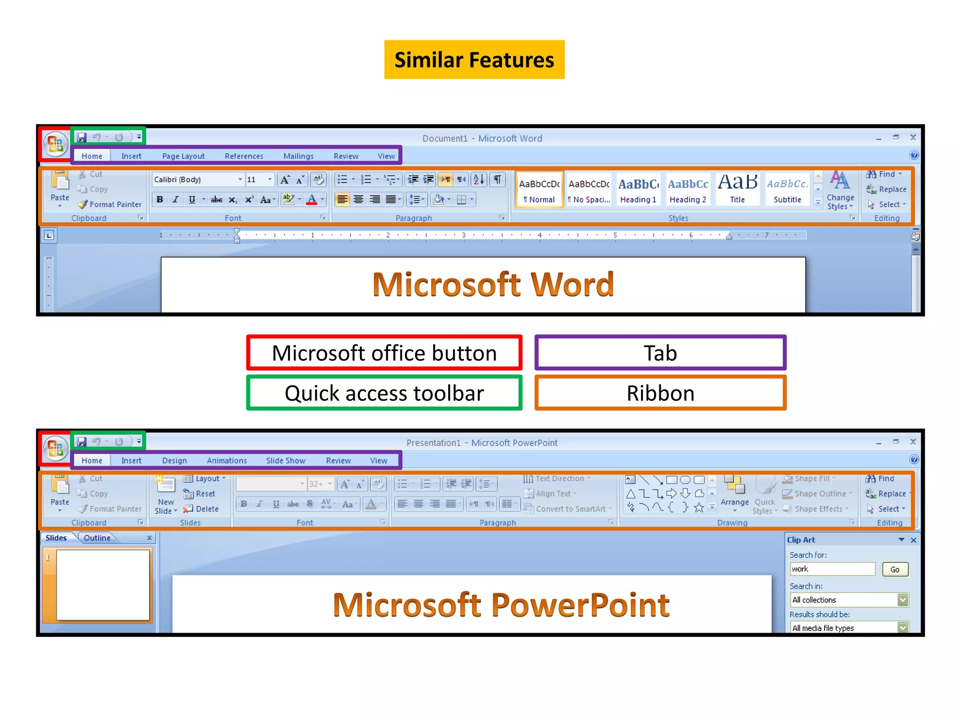Click Change Styles icon in Word ribbon
Image resolution: width=961 pixels, height=721 pixels.
(840, 191)
